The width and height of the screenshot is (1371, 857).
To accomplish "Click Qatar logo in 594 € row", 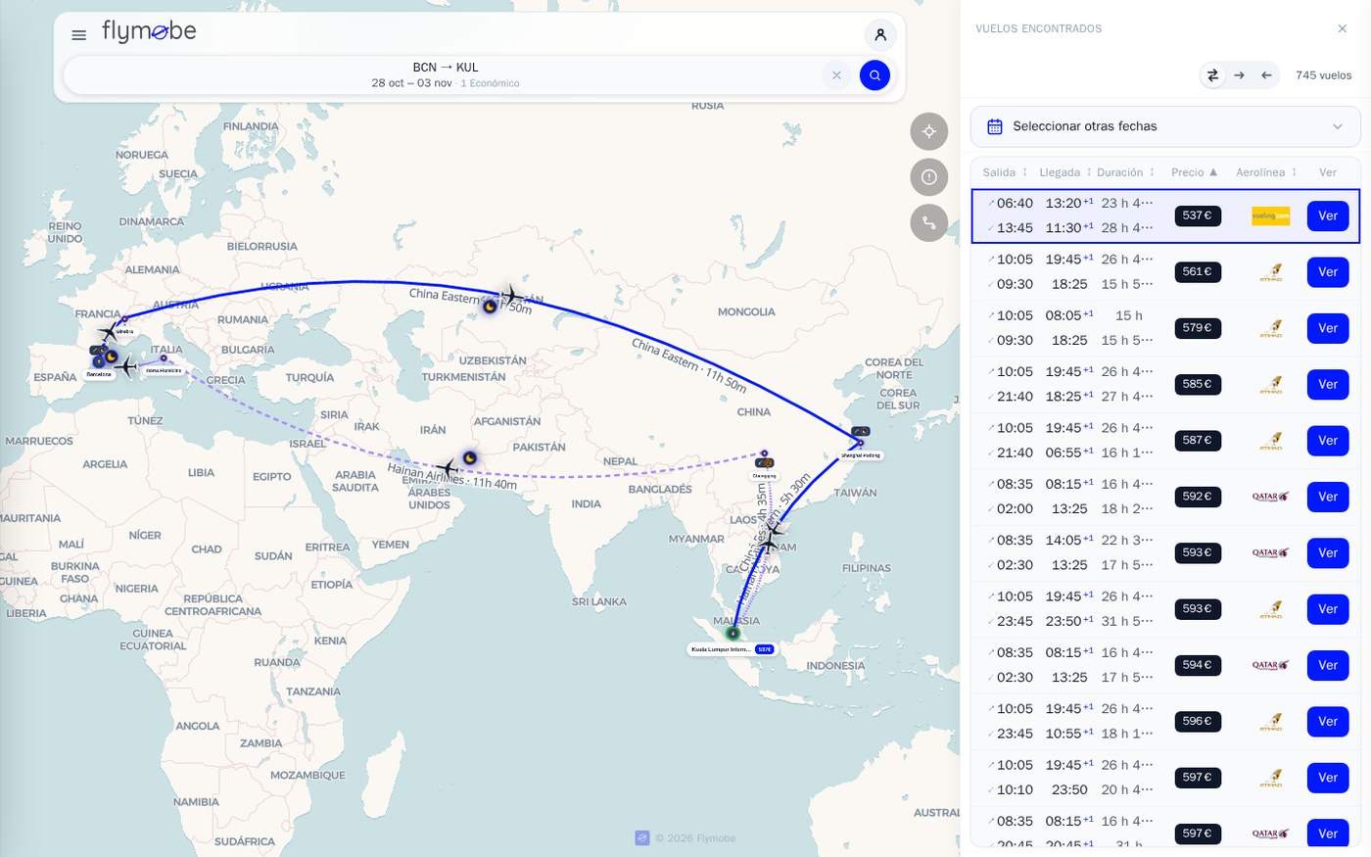I will 1270,665.
